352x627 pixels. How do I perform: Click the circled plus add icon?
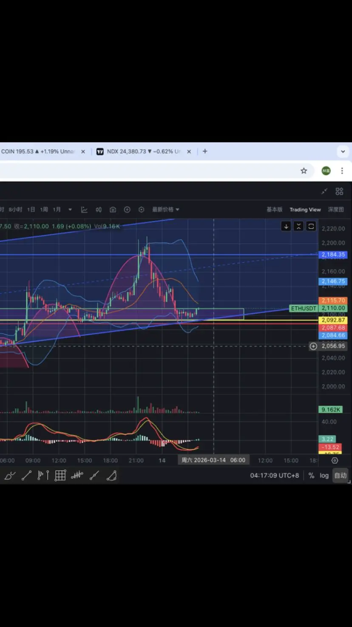coord(127,210)
